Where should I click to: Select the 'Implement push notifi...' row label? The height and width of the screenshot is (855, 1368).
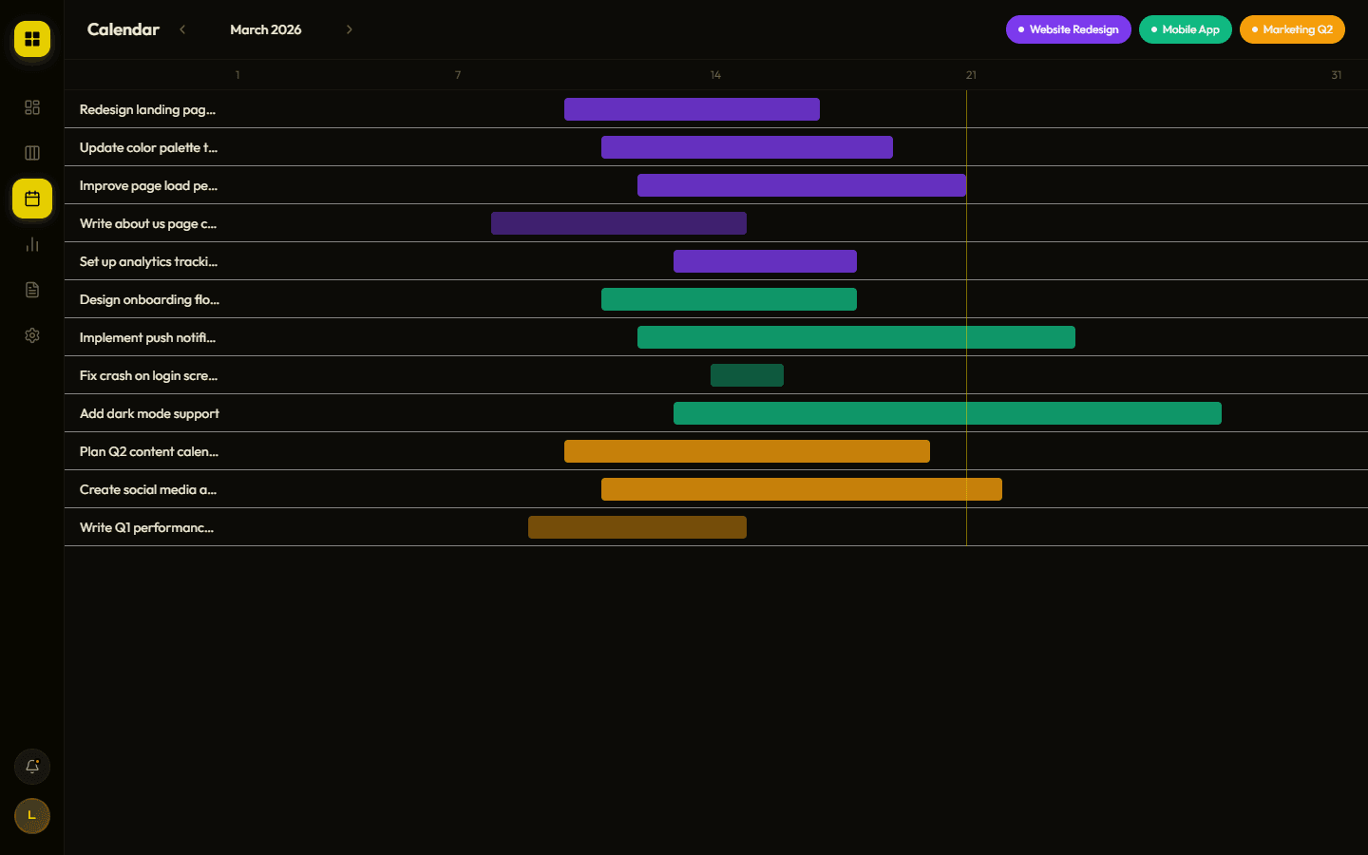point(147,337)
